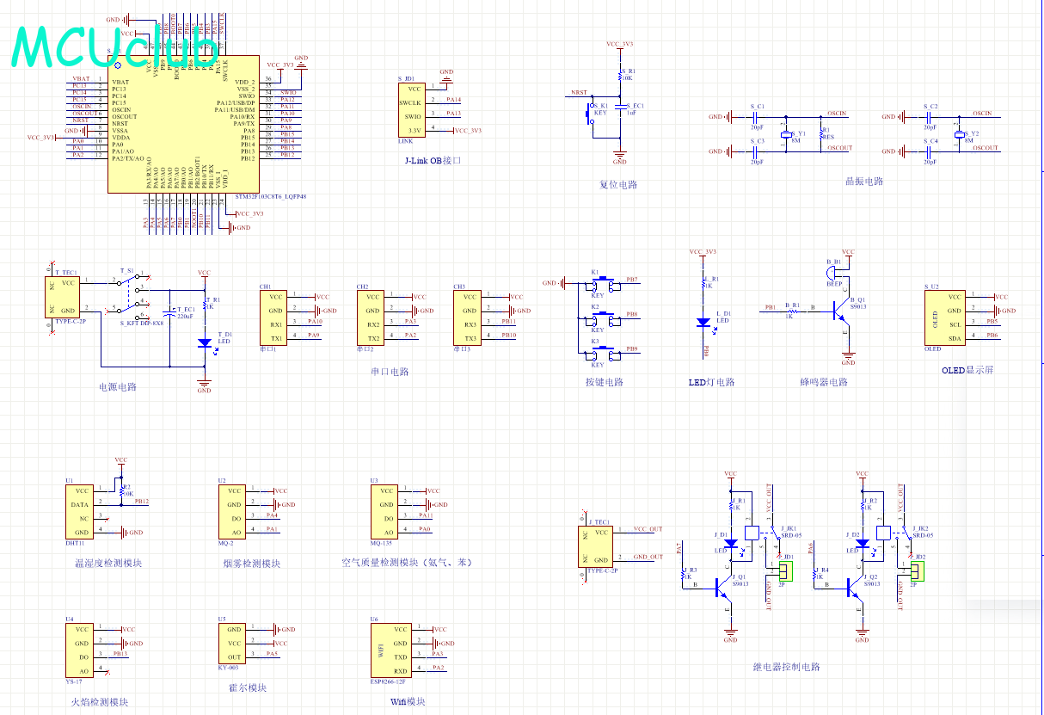Select the MQ-135 air quality block U3

click(x=385, y=511)
